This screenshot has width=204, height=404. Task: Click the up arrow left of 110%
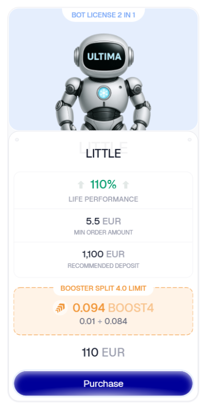[x=81, y=185]
